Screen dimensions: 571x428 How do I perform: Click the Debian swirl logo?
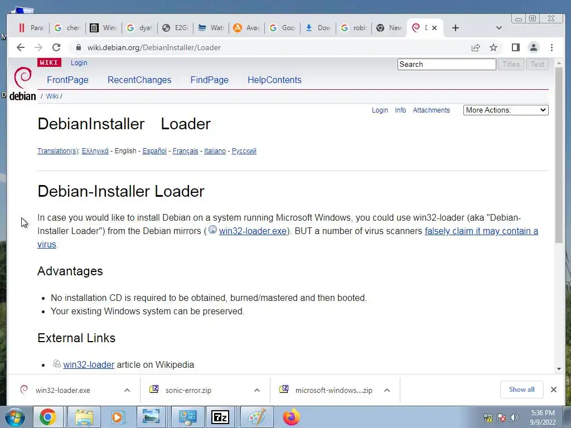22,78
